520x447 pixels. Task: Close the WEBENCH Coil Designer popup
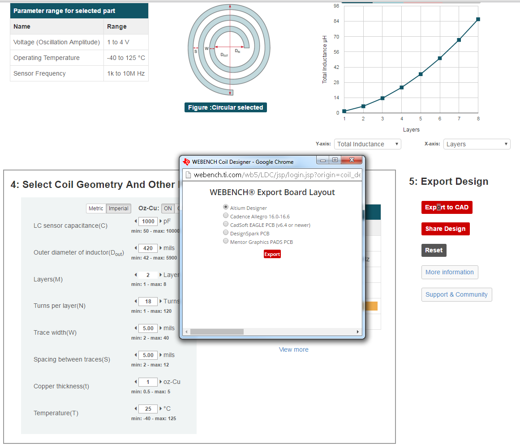[352, 160]
